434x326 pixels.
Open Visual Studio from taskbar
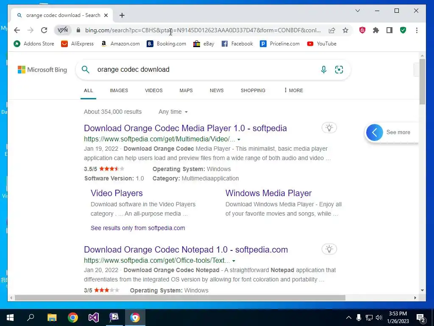click(x=94, y=318)
